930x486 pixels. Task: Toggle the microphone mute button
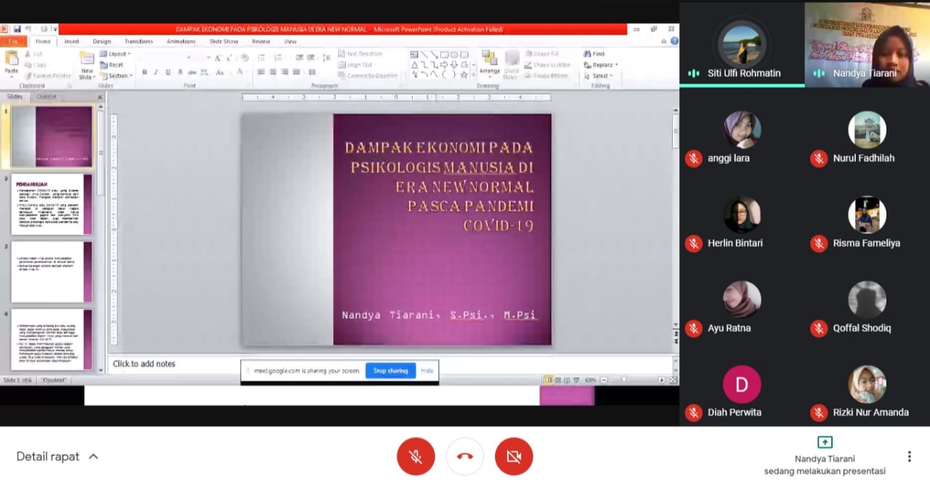pyautogui.click(x=416, y=456)
